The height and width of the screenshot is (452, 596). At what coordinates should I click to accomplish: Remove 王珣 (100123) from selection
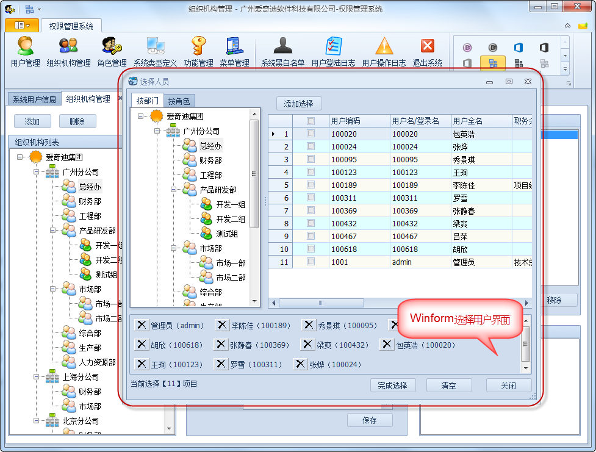point(142,364)
